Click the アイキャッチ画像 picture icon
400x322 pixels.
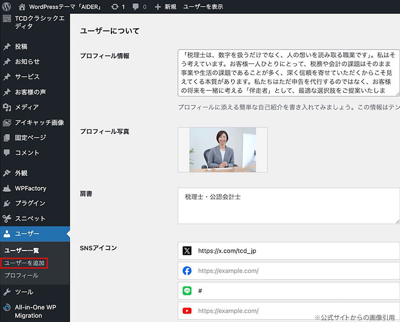tap(7, 123)
